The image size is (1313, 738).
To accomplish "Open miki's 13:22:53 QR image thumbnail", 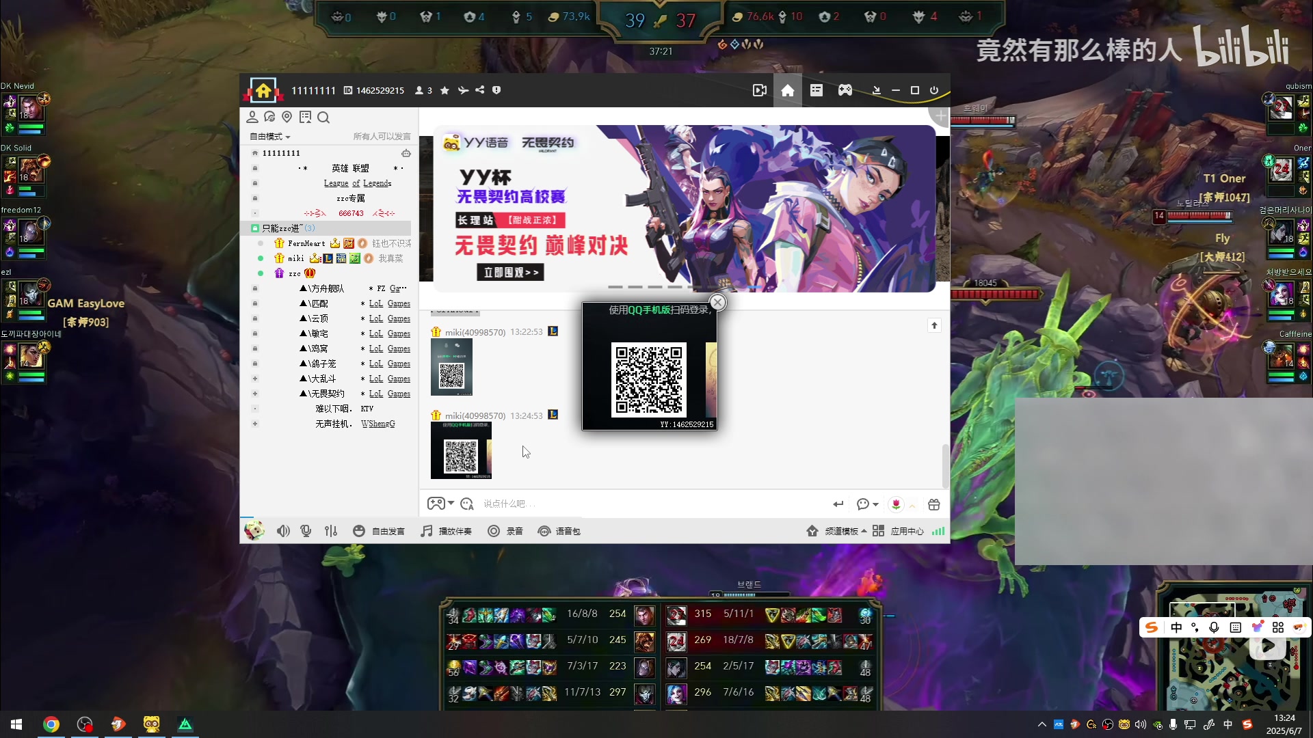I will pyautogui.click(x=451, y=368).
